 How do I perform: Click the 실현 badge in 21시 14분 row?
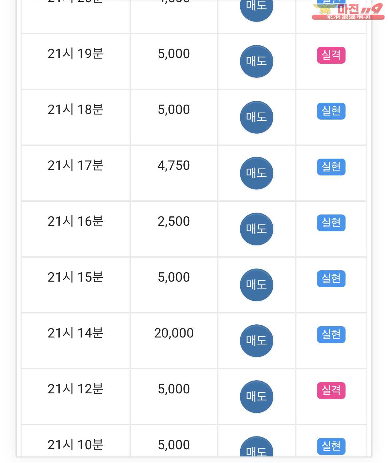click(331, 335)
